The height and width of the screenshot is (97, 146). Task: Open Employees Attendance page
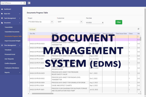[12, 68]
